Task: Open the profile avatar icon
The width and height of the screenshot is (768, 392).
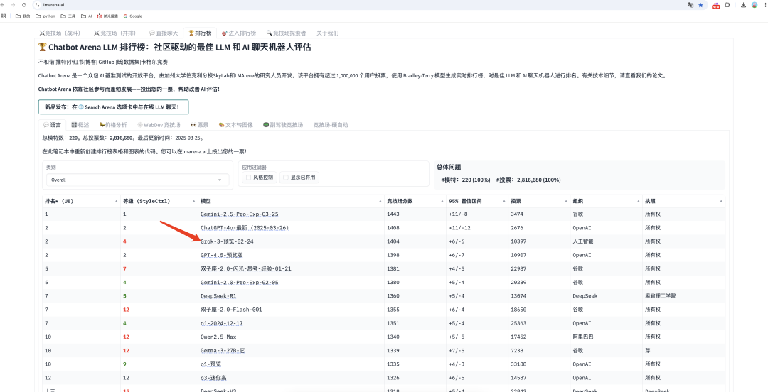Action: pos(754,5)
